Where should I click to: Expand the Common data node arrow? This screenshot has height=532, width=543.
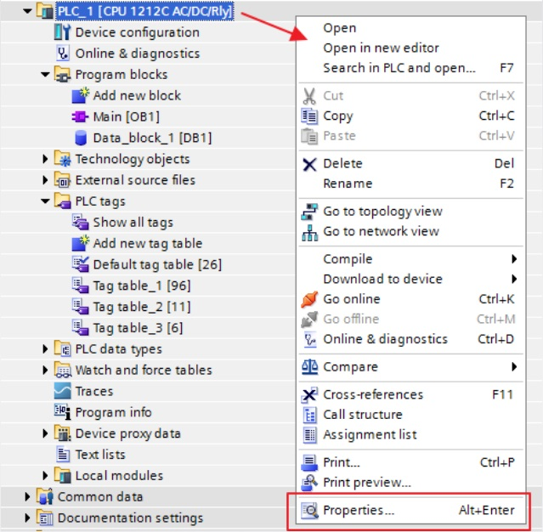tap(27, 496)
